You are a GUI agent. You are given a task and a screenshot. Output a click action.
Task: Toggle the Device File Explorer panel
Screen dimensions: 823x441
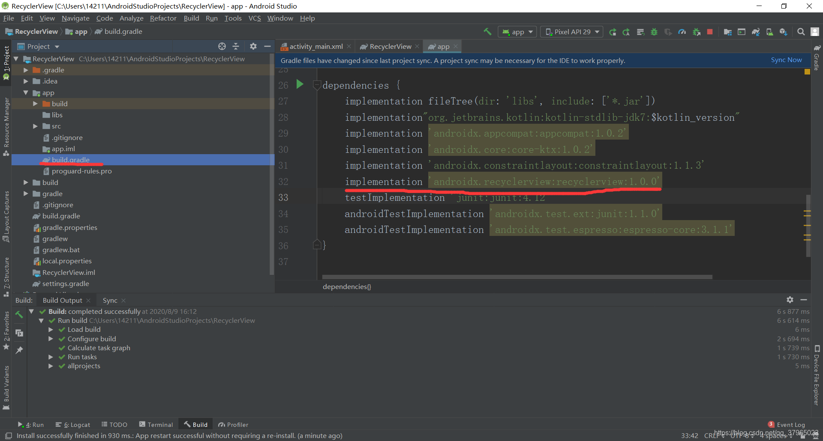(x=817, y=375)
